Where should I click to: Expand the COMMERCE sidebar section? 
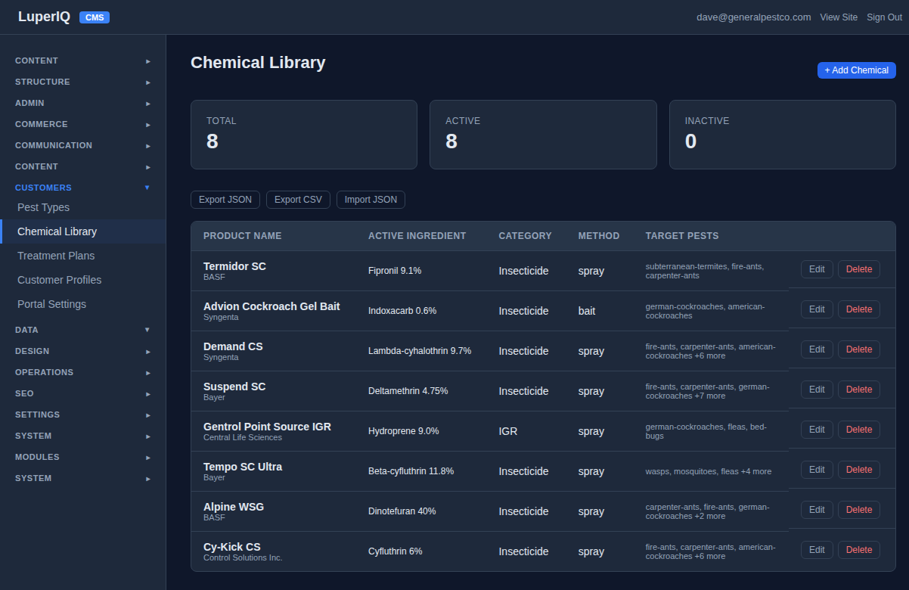coord(82,124)
